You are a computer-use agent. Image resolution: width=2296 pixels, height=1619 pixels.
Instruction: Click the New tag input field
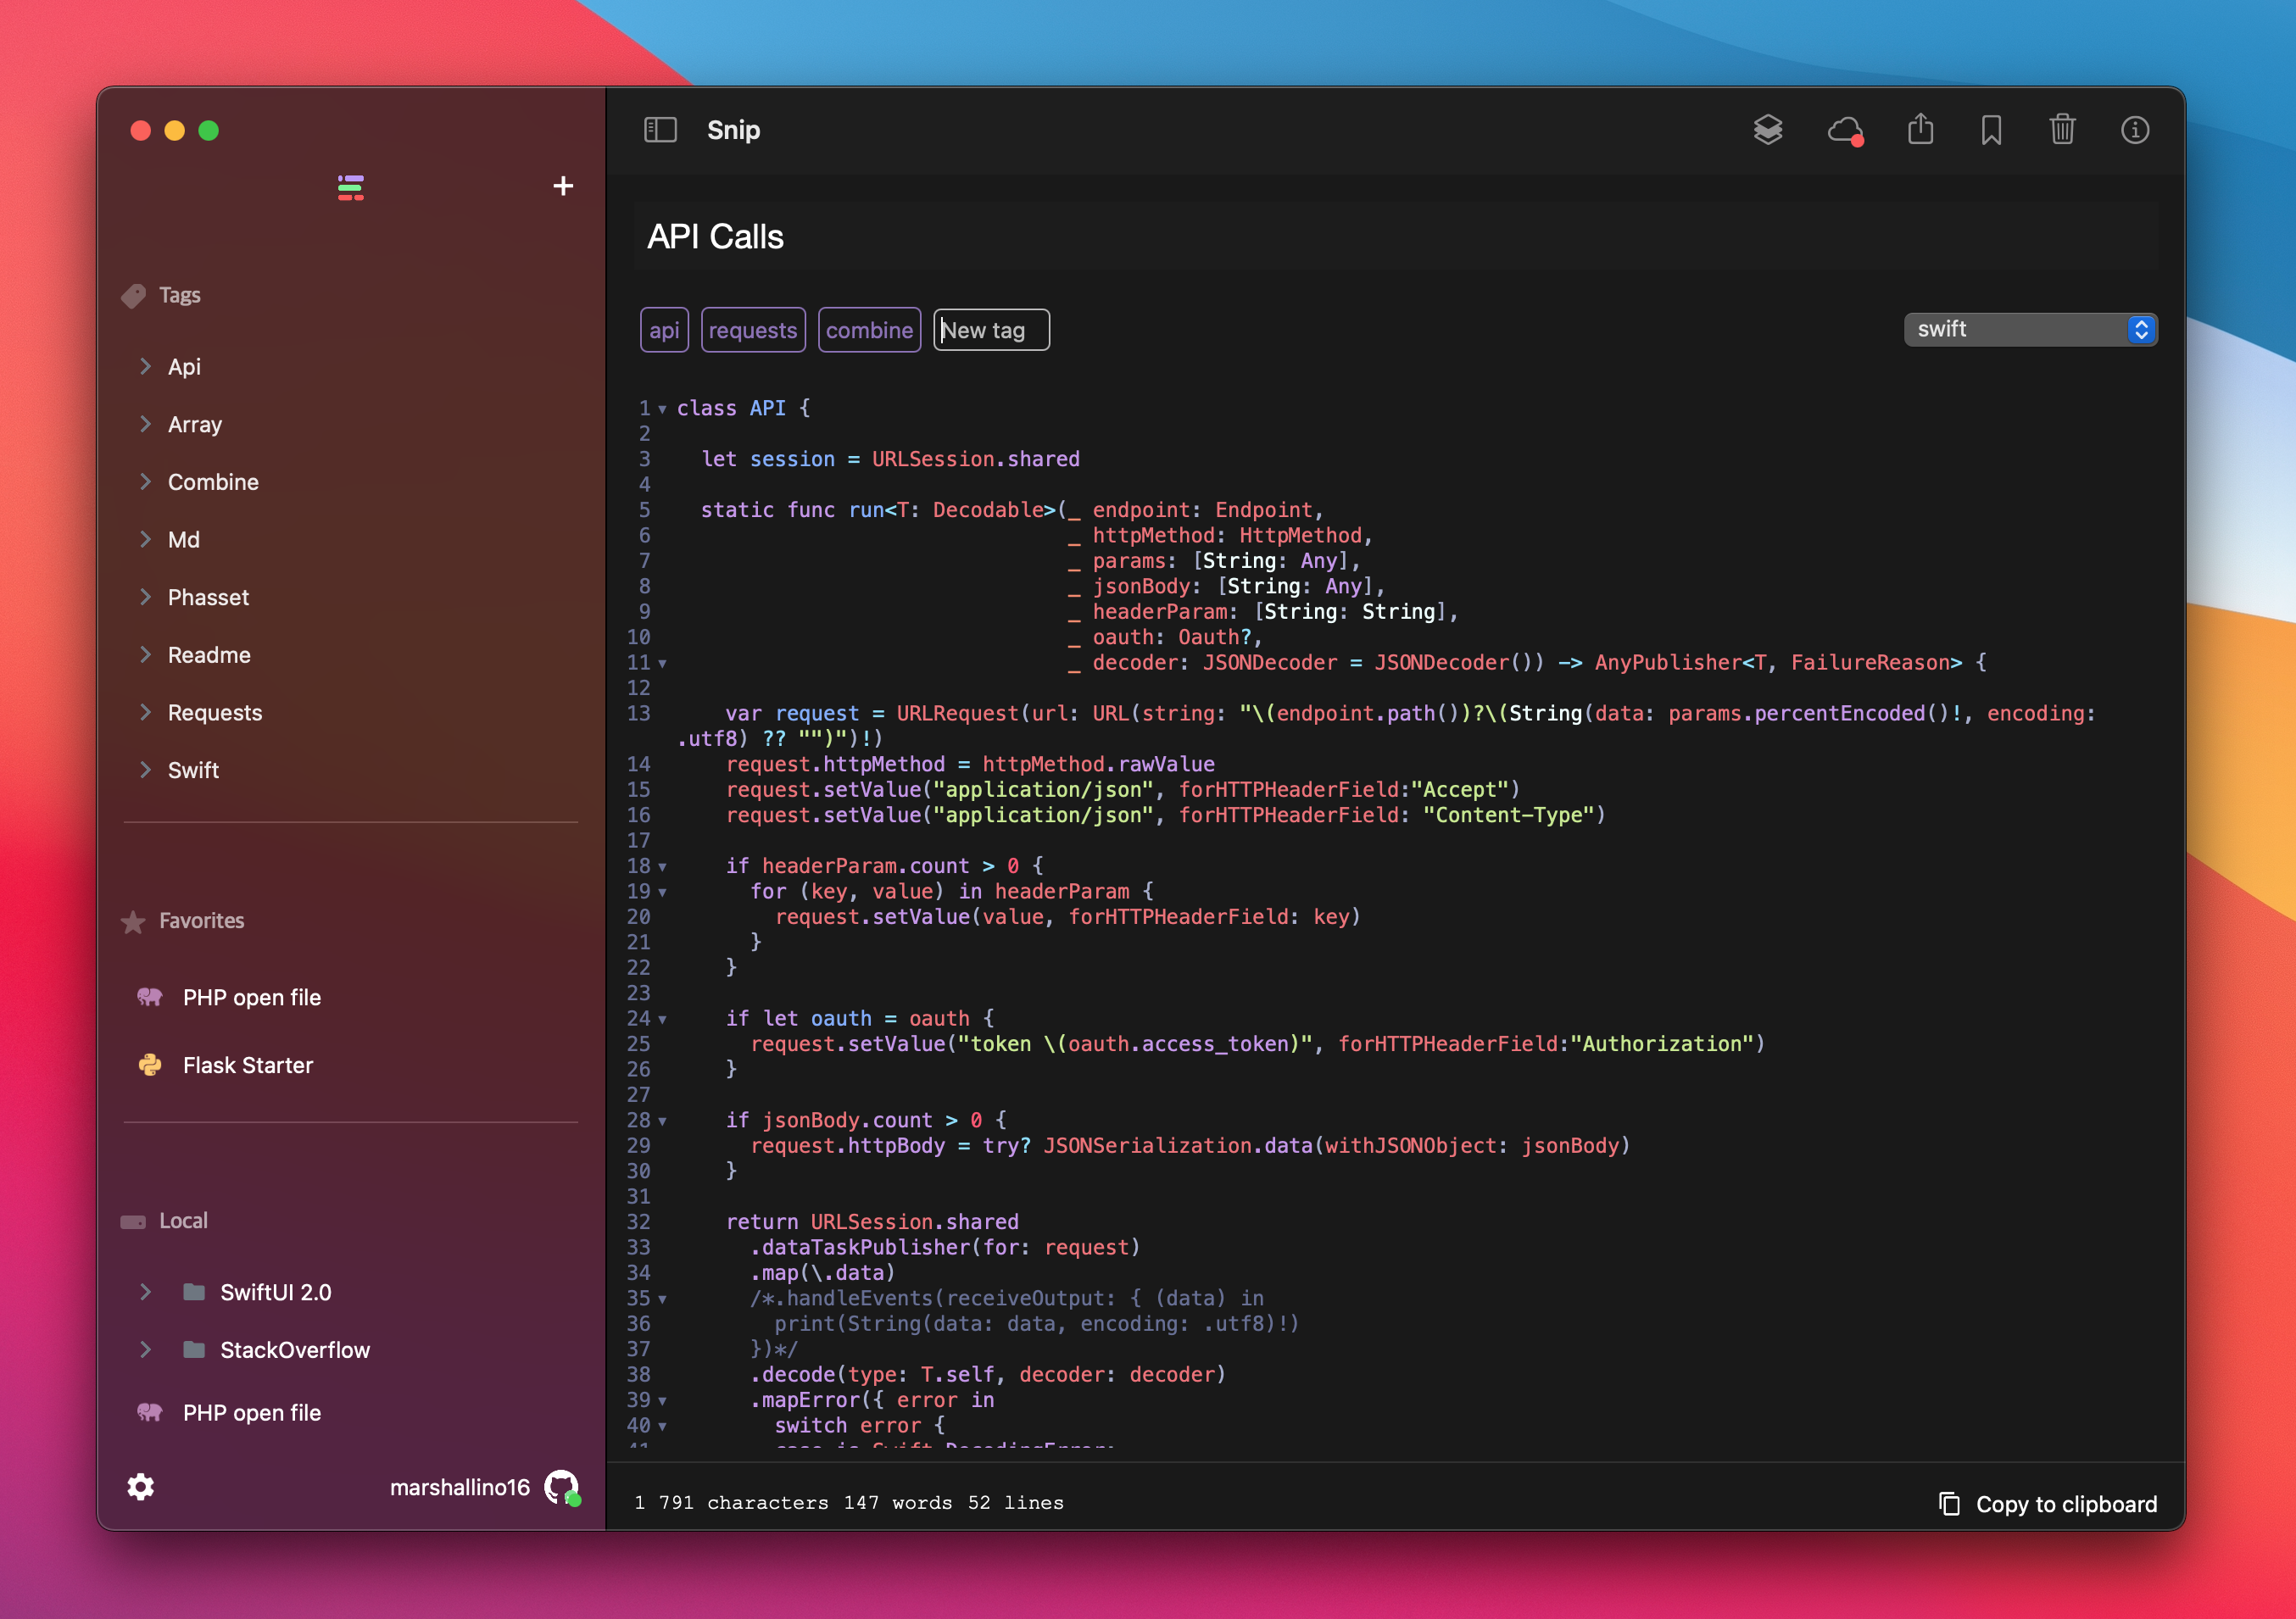pyautogui.click(x=991, y=330)
